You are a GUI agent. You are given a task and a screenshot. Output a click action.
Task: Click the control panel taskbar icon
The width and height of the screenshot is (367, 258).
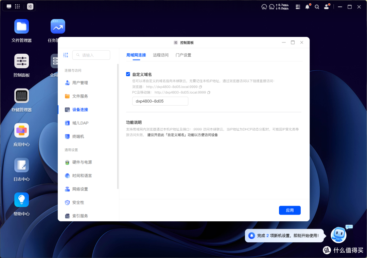point(30,6)
